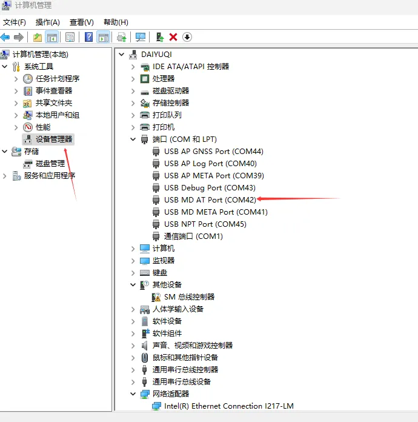This screenshot has width=418, height=422.
Task: Click the 打印队列 printer queue icon
Action: coord(145,115)
